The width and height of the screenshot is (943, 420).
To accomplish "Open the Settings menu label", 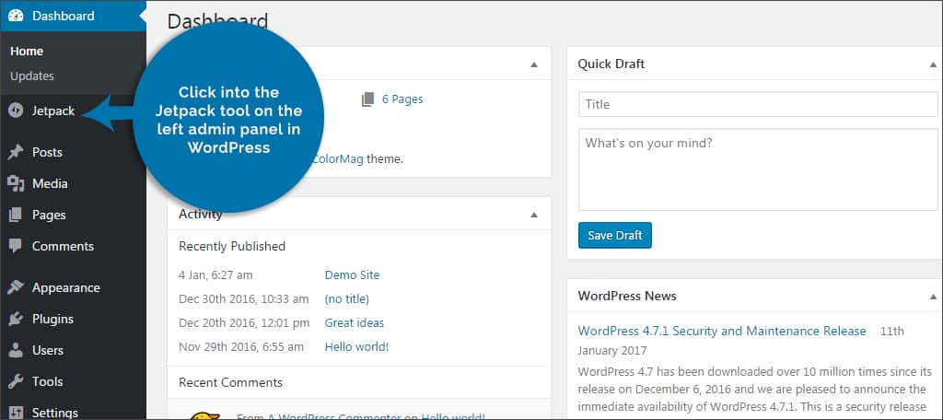I will pyautogui.click(x=54, y=413).
